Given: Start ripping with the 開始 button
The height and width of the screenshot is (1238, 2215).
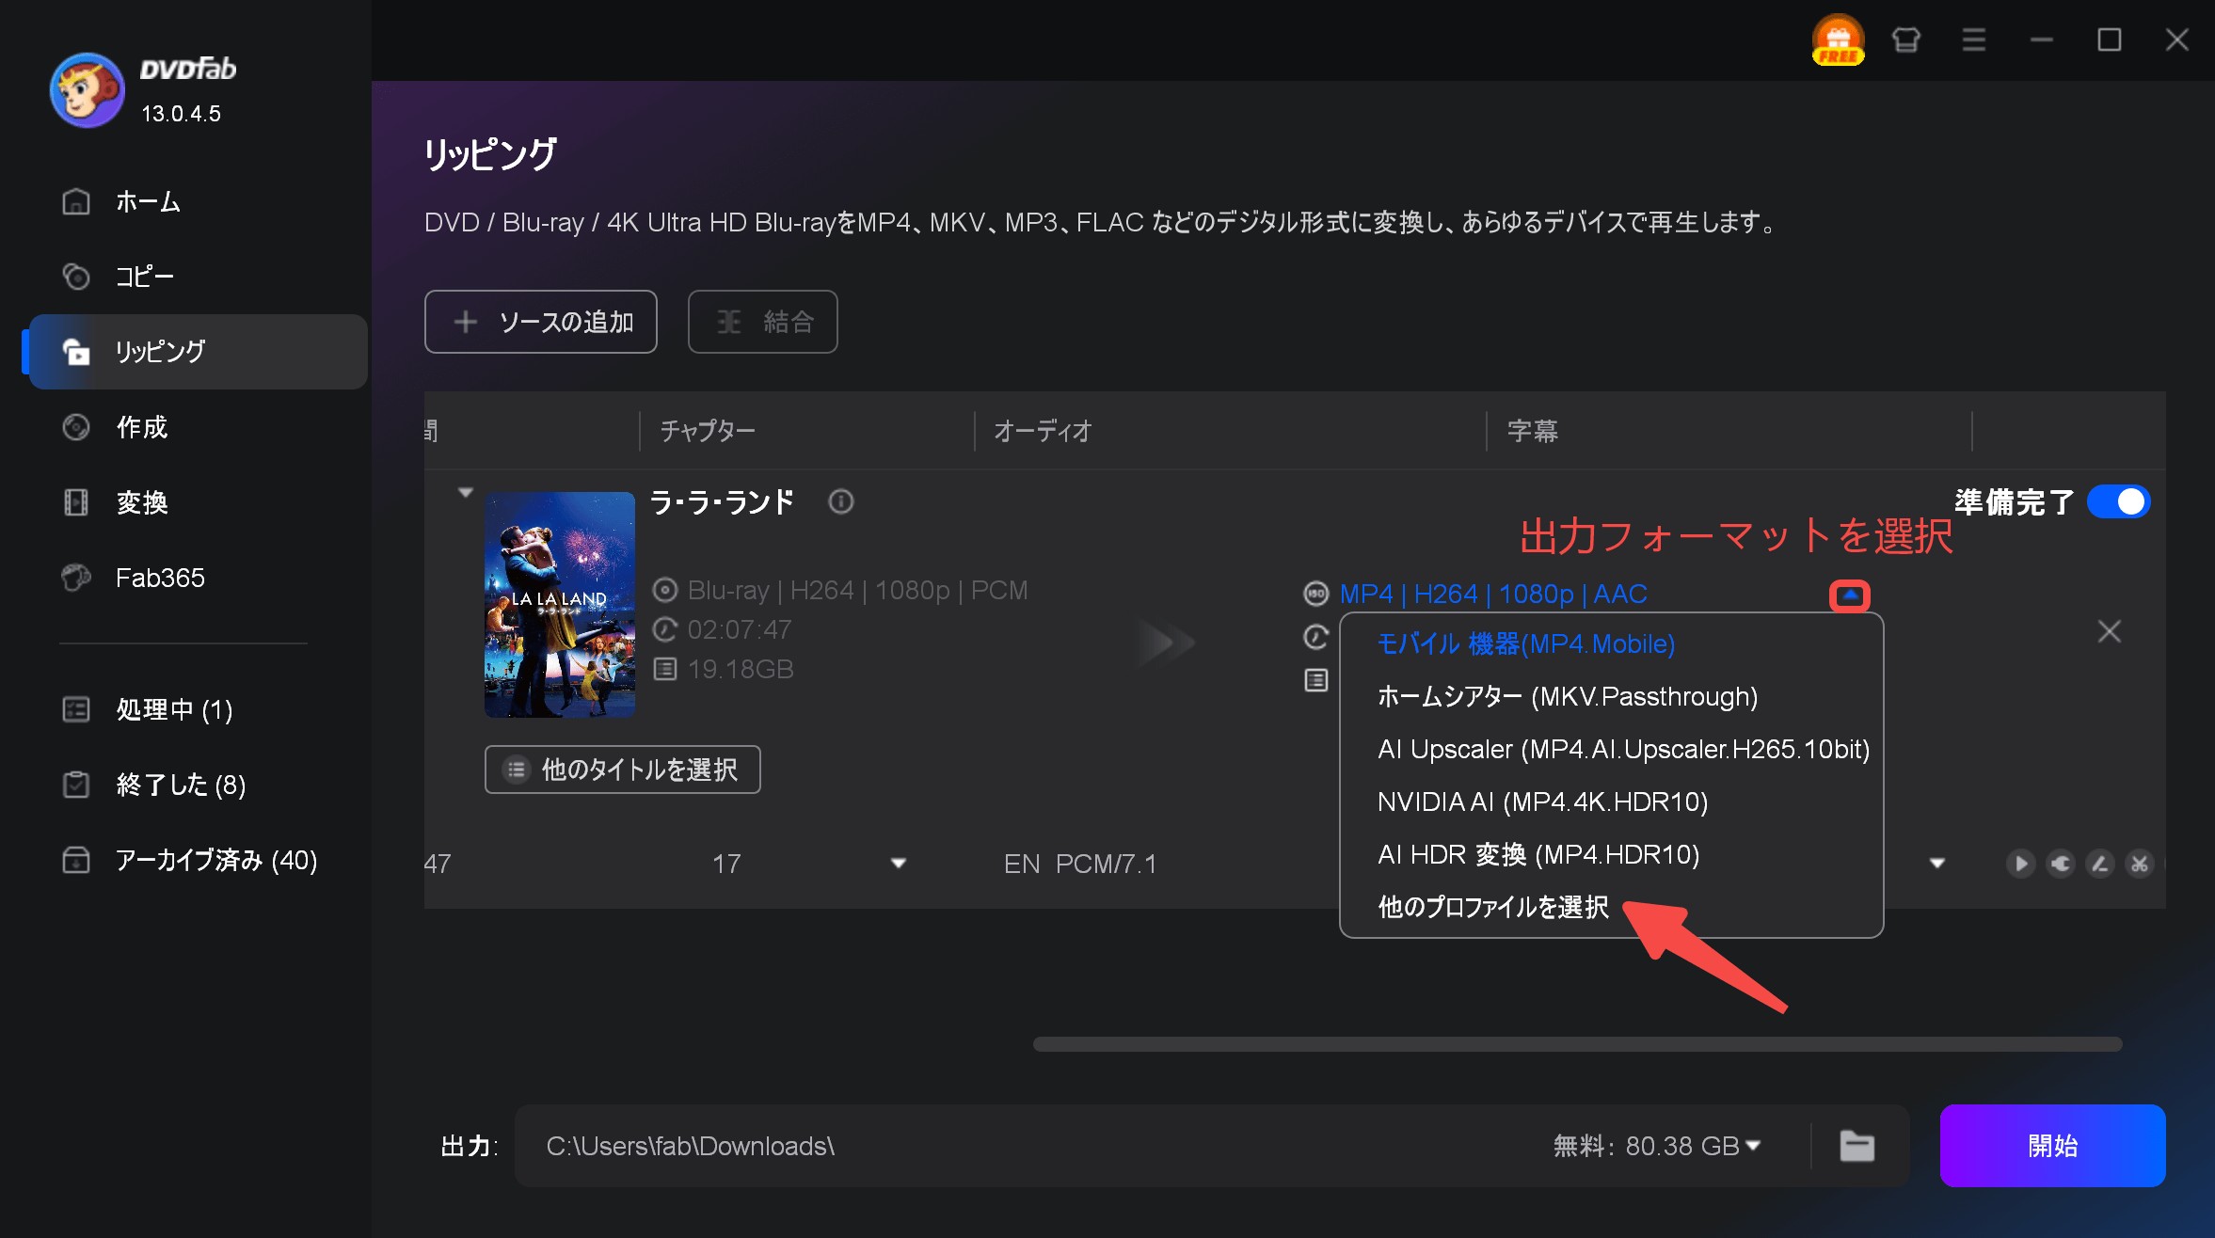Looking at the screenshot, I should pos(2052,1146).
